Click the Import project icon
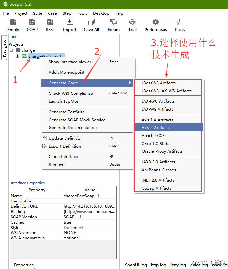Screen dimensions: 228x269 coord(70,22)
